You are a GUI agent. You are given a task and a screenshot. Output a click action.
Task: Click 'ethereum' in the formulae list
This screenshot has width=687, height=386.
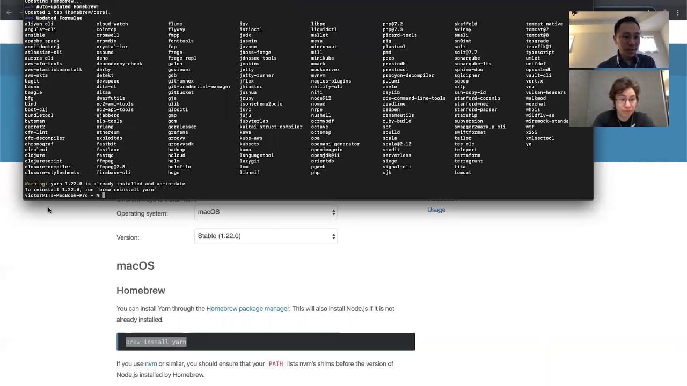click(108, 132)
